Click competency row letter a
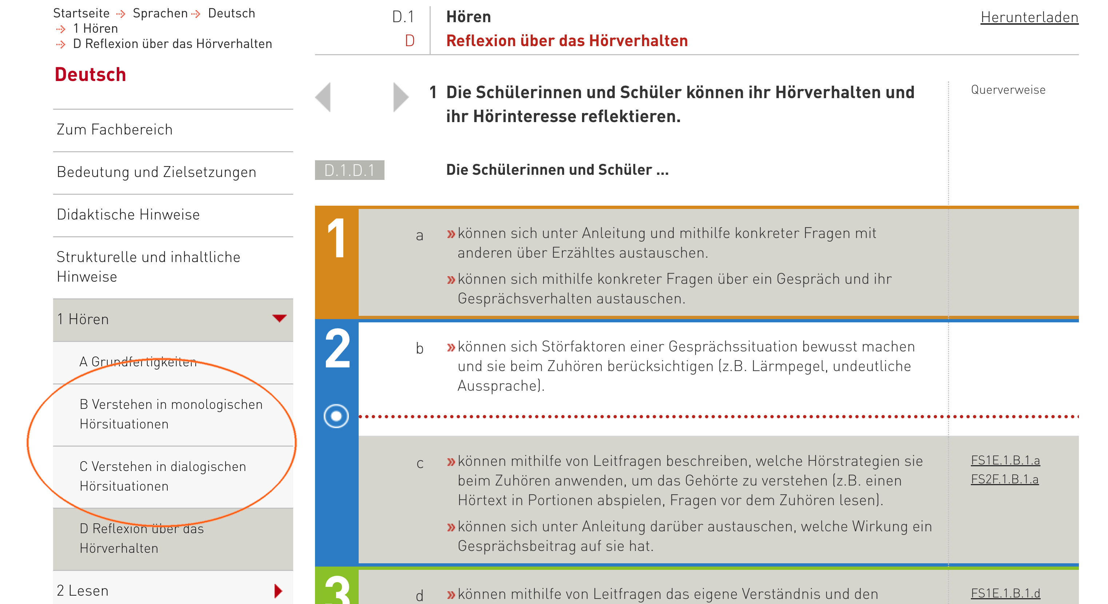The image size is (1108, 604). (x=419, y=235)
